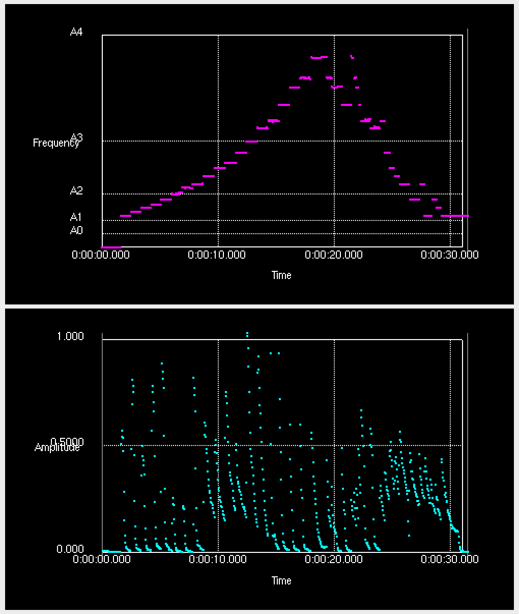Click 0:00:10.000 under the amplitude plot
The image size is (519, 614).
217,559
